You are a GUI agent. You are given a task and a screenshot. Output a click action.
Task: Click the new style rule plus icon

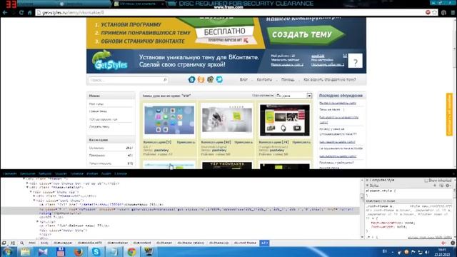click(x=435, y=186)
